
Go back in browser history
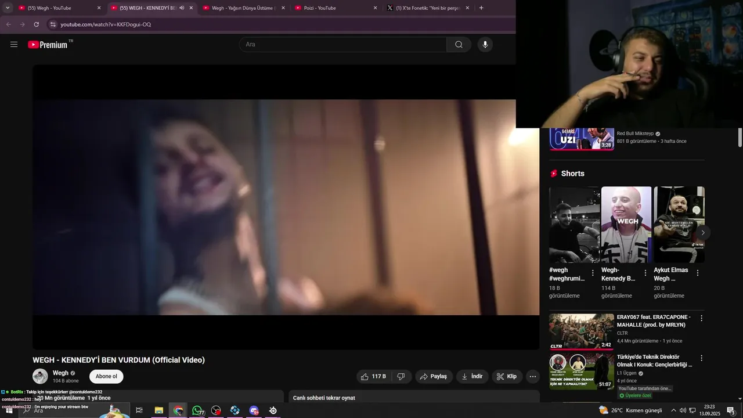coord(8,24)
